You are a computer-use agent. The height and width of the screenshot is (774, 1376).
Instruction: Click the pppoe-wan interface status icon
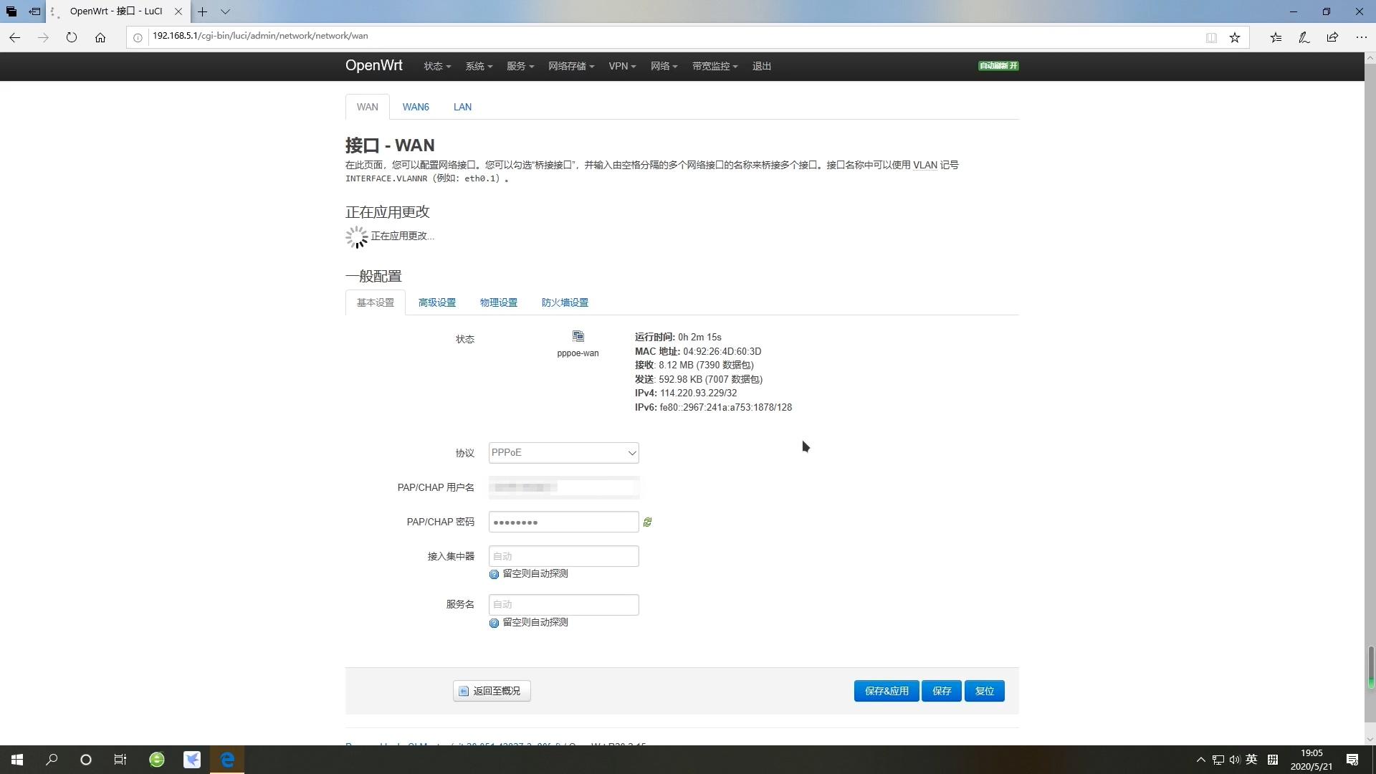(578, 337)
